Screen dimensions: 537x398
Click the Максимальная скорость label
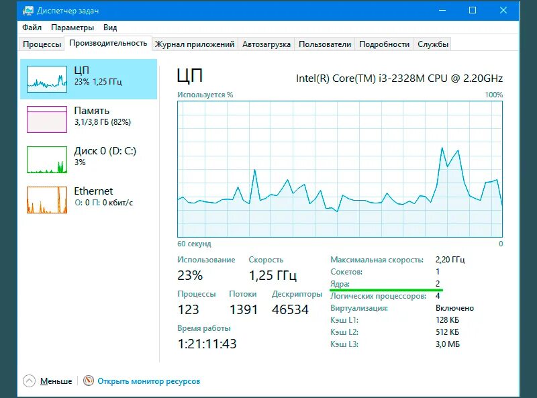tap(377, 260)
